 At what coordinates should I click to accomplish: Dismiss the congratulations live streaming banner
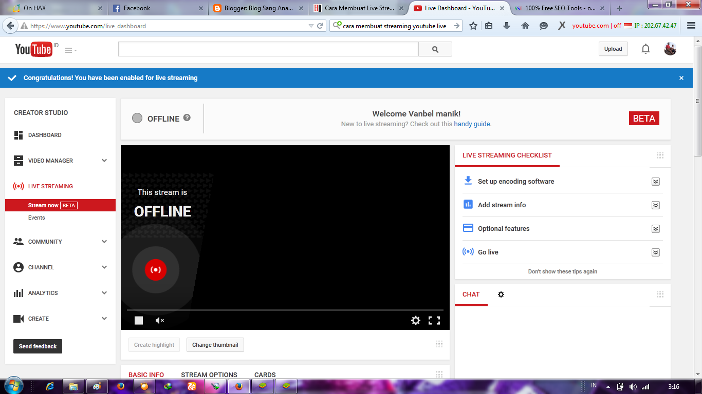(x=681, y=78)
